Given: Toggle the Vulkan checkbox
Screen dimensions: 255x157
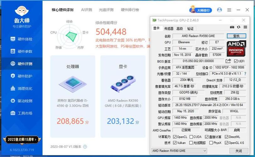Looking at the screenshot, I should point(174,143).
